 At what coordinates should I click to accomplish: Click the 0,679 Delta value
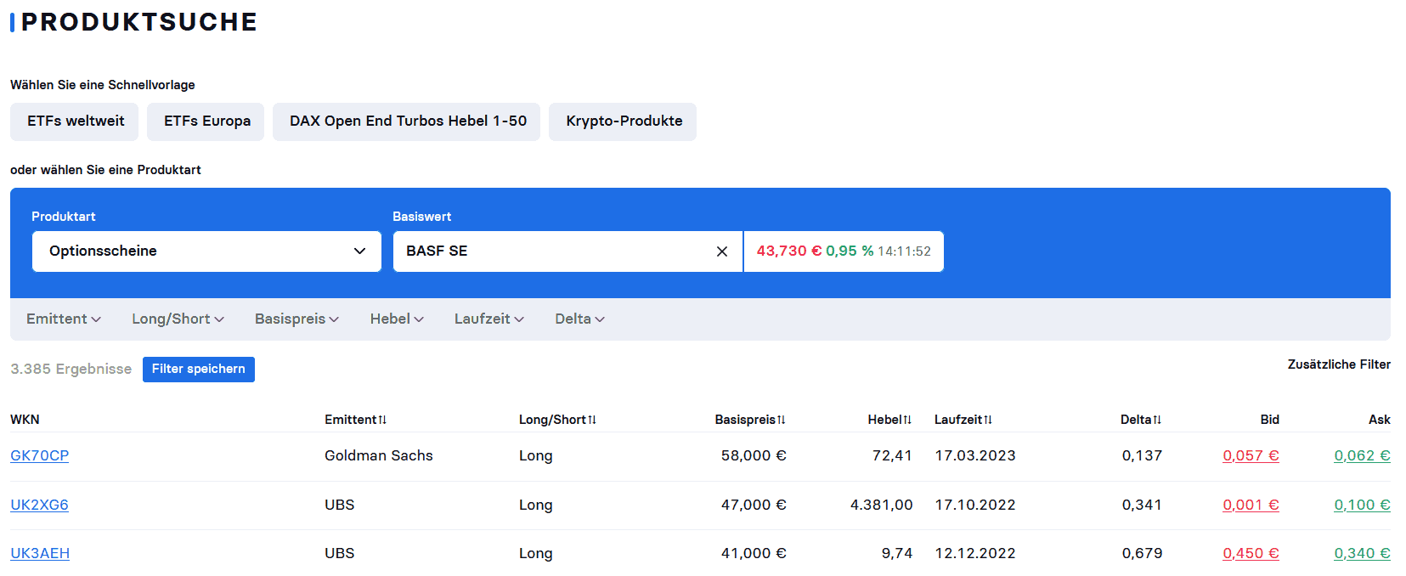[x=1142, y=554]
